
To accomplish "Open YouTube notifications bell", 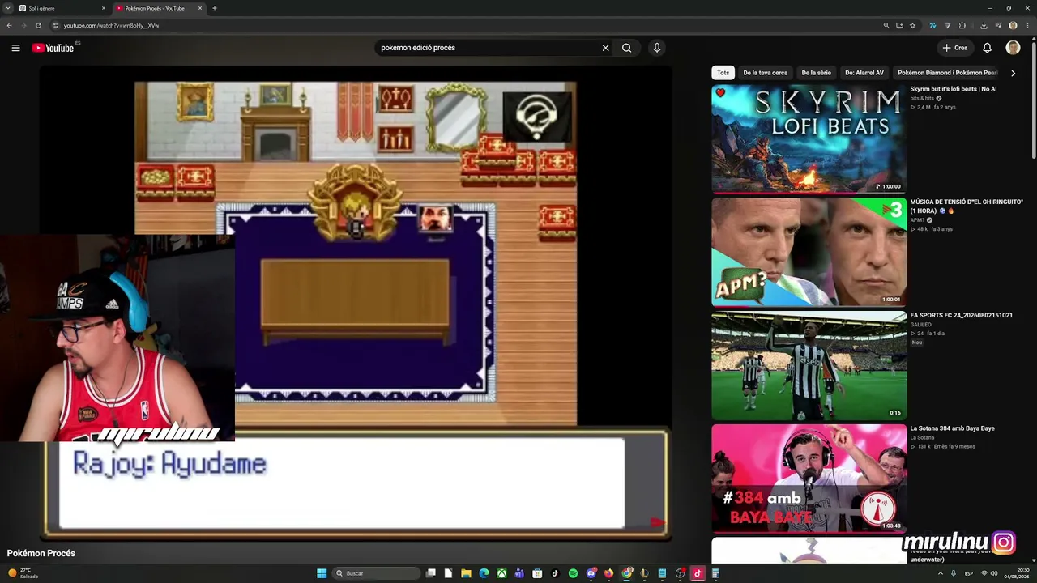I will pos(987,48).
